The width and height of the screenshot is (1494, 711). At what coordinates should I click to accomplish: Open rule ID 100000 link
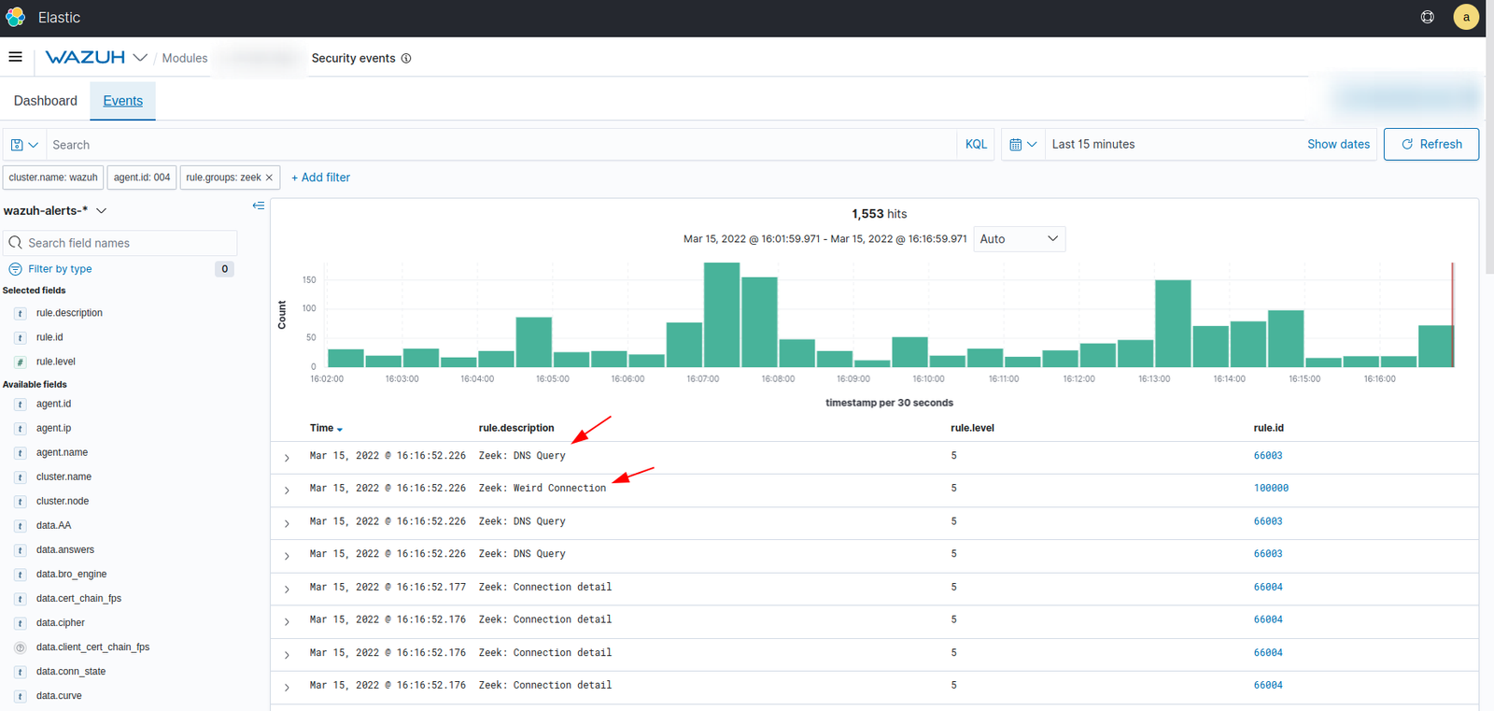tap(1271, 489)
